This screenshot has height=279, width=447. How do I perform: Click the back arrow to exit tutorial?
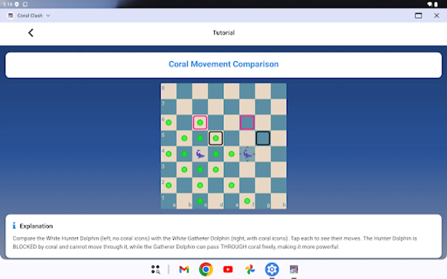click(x=30, y=33)
